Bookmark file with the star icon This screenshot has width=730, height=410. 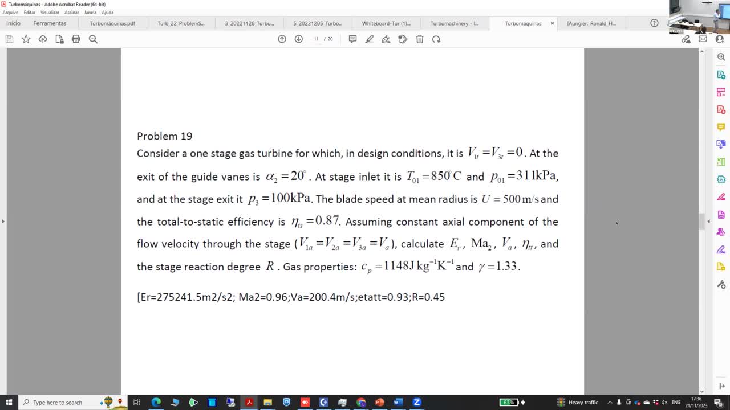coord(26,39)
